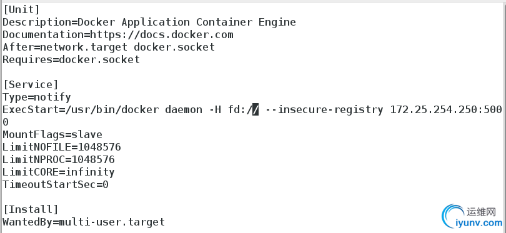The width and height of the screenshot is (506, 233).
Task: Click the [Unit] section header
Action: [x=21, y=10]
